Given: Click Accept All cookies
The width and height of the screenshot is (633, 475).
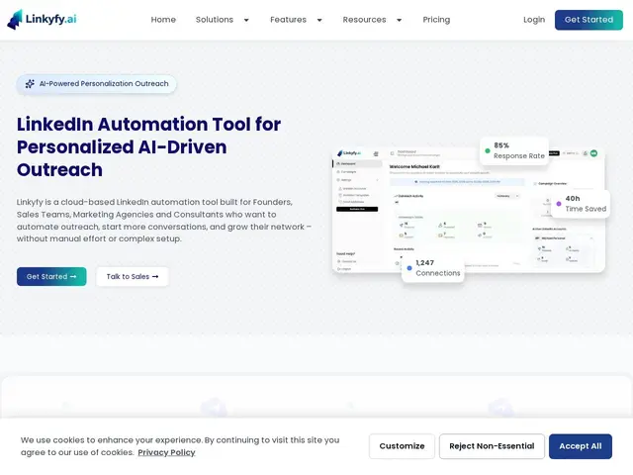Looking at the screenshot, I should [x=581, y=446].
